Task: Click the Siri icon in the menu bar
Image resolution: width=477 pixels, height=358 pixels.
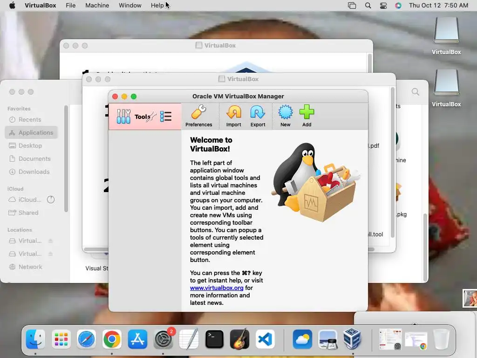Action: [398, 6]
